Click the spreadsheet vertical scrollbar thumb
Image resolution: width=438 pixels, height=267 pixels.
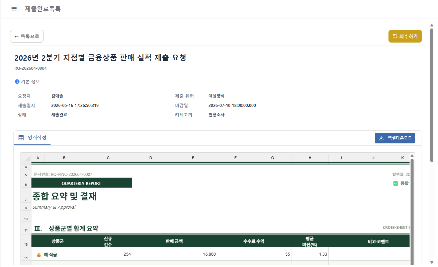click(x=412, y=212)
